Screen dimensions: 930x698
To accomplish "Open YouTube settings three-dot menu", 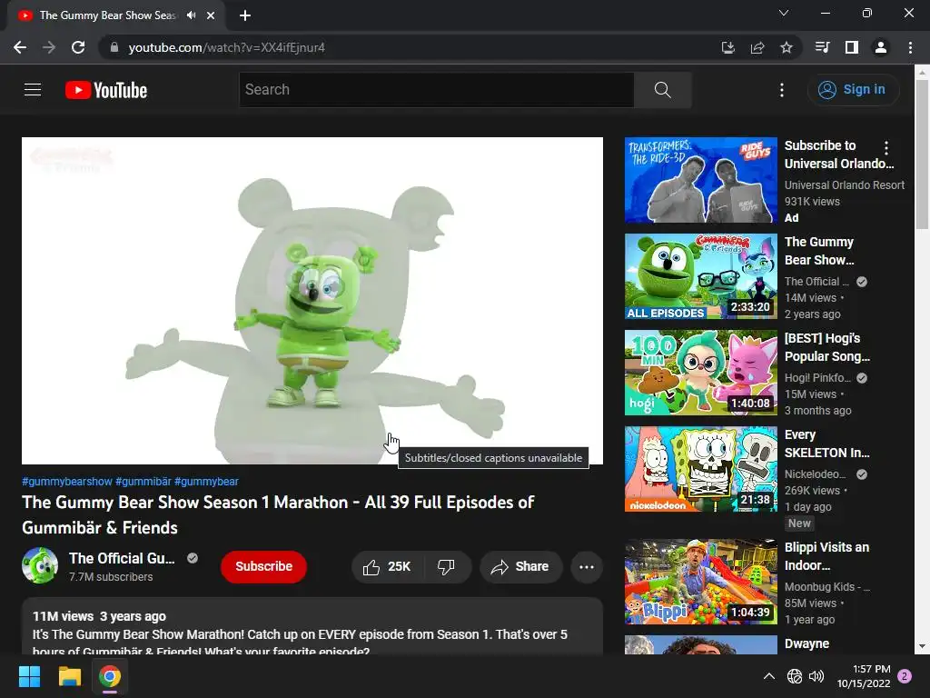I will 782,90.
